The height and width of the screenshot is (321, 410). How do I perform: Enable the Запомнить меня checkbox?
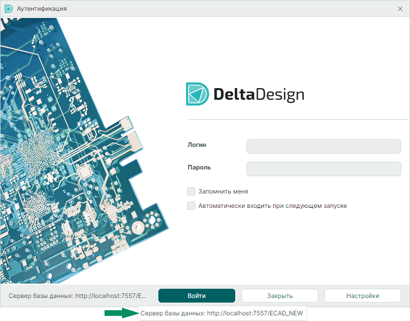tap(191, 191)
